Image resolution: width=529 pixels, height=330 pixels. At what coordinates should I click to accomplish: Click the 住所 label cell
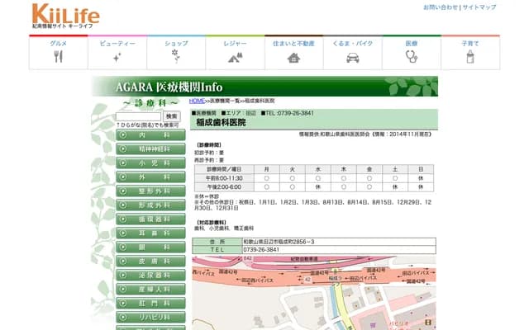tap(217, 242)
